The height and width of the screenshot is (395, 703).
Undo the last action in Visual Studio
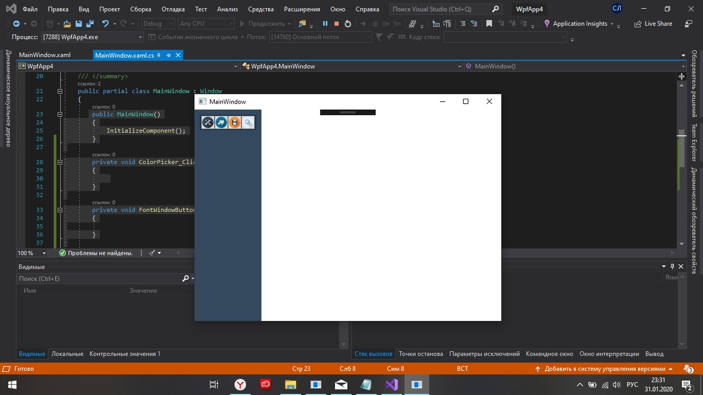(x=105, y=24)
